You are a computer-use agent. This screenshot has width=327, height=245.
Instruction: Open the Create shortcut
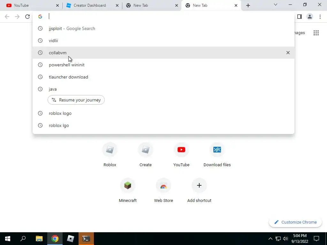click(x=146, y=155)
